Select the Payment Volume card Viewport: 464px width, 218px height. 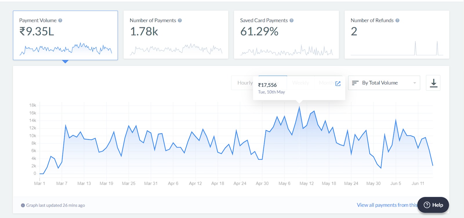pyautogui.click(x=65, y=35)
